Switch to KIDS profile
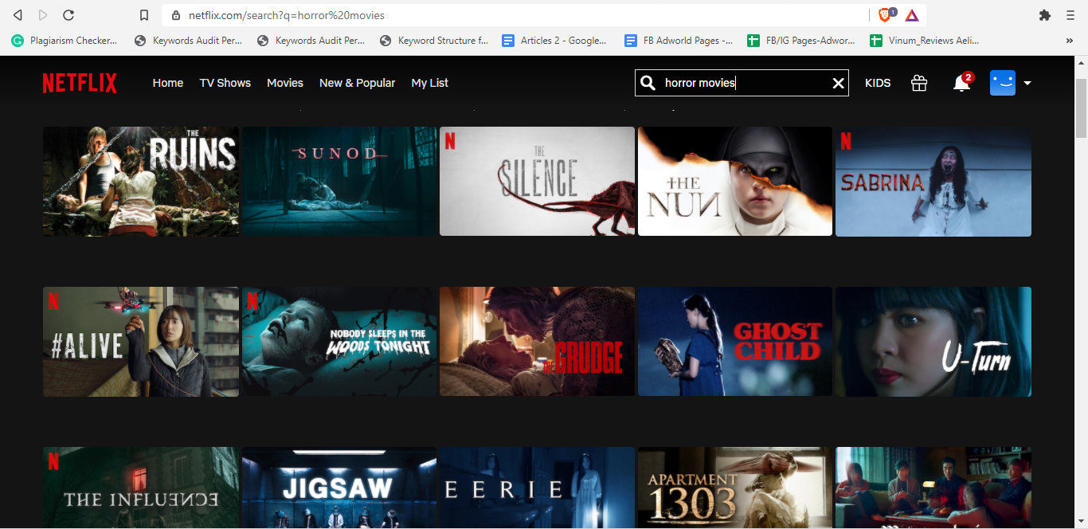The image size is (1088, 529). tap(878, 83)
